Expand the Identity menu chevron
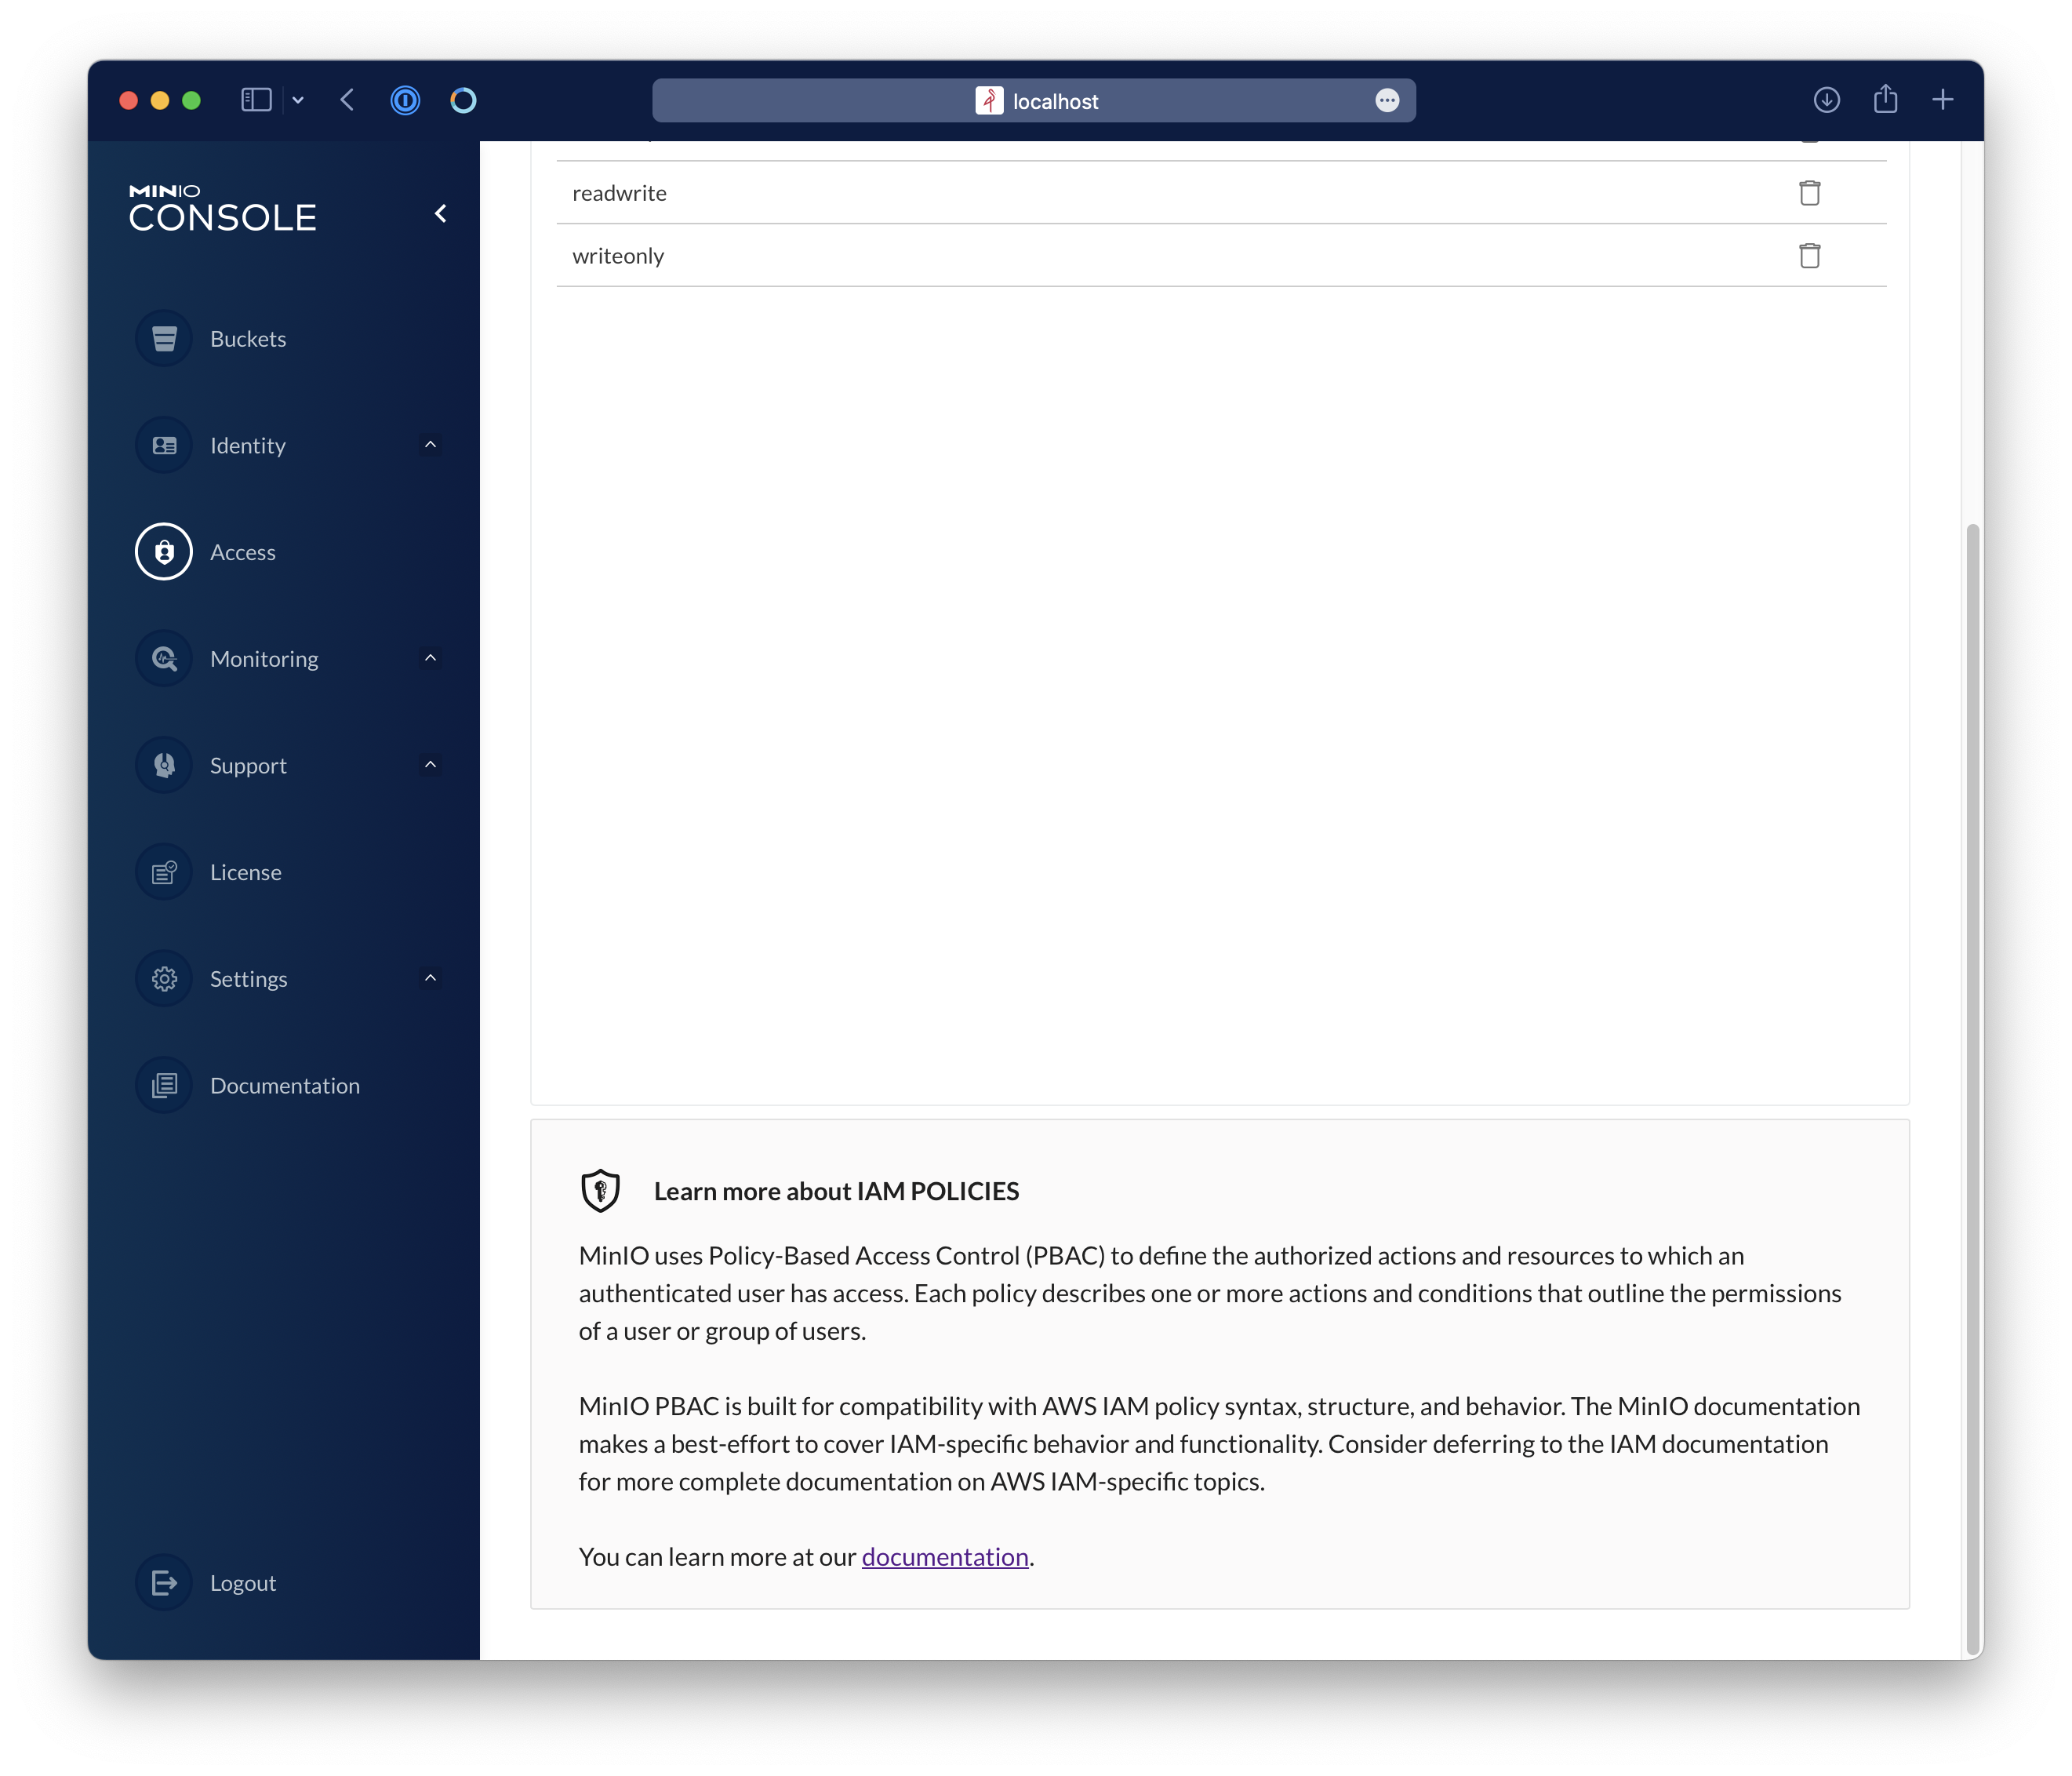Image resolution: width=2072 pixels, height=1776 pixels. tap(430, 445)
